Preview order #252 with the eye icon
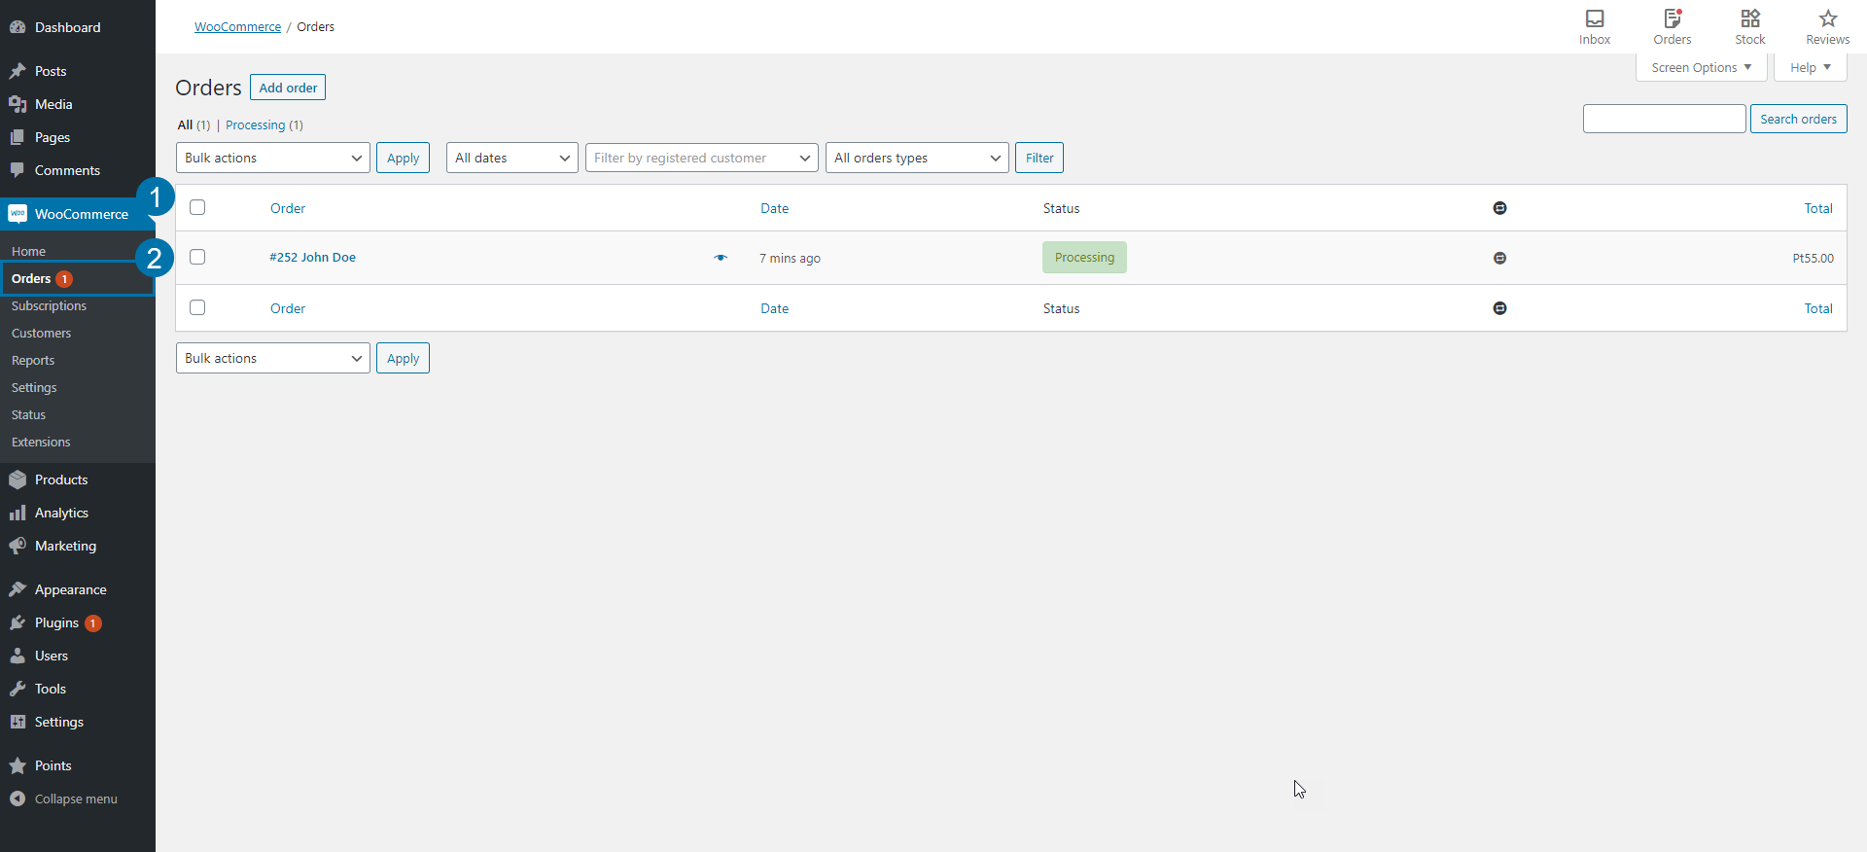Screen dimensions: 1867x852 click(721, 258)
